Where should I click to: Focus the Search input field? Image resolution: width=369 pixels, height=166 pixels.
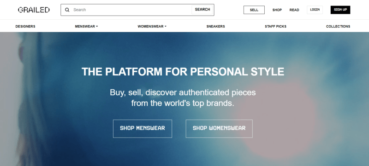132,10
